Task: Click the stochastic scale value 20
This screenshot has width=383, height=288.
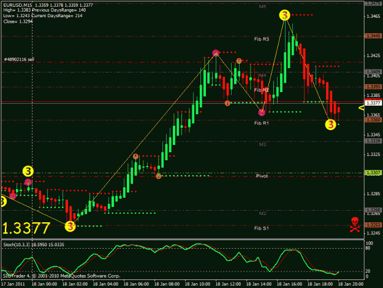Action: pyautogui.click(x=368, y=271)
